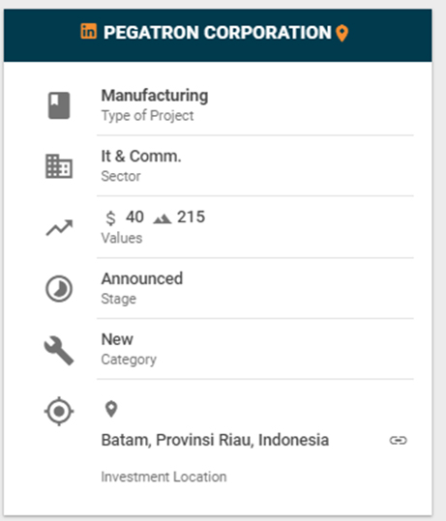Viewport: 446px width, 521px height.
Task: Click Batam, Provinsi Riau, Indonesia location text
Action: pyautogui.click(x=215, y=440)
